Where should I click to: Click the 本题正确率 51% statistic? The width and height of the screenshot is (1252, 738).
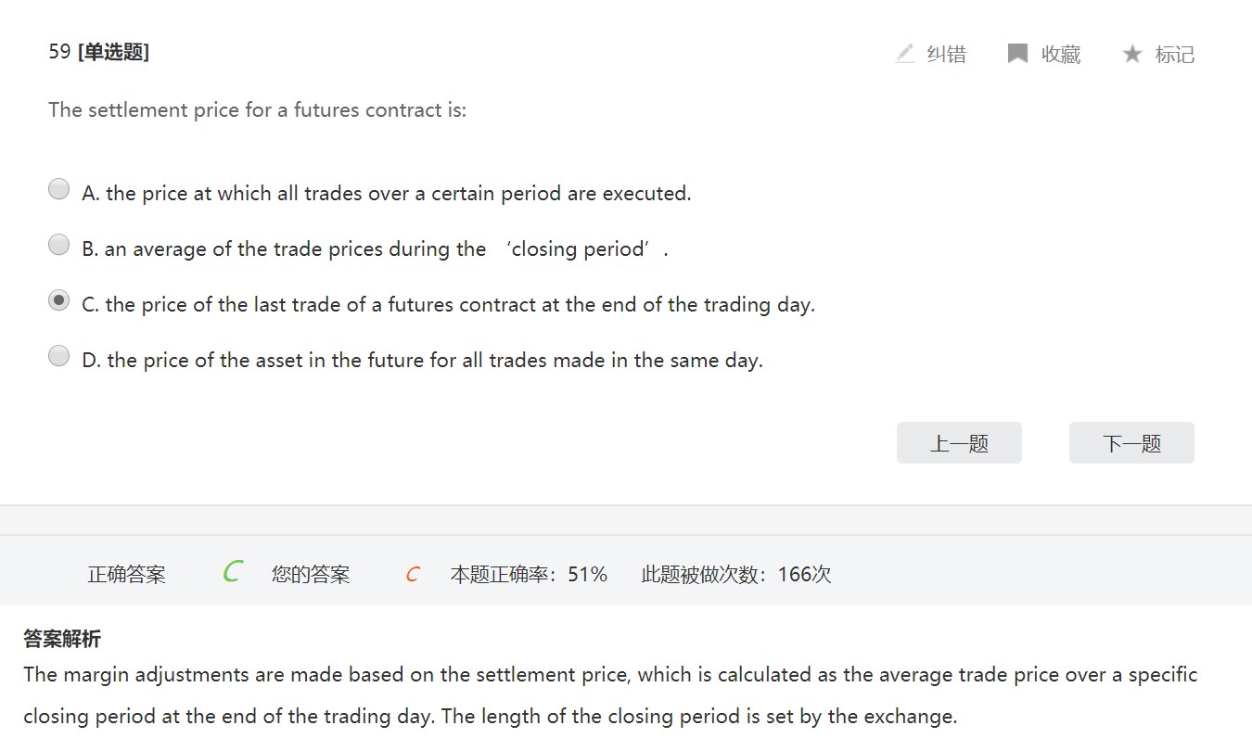click(529, 575)
